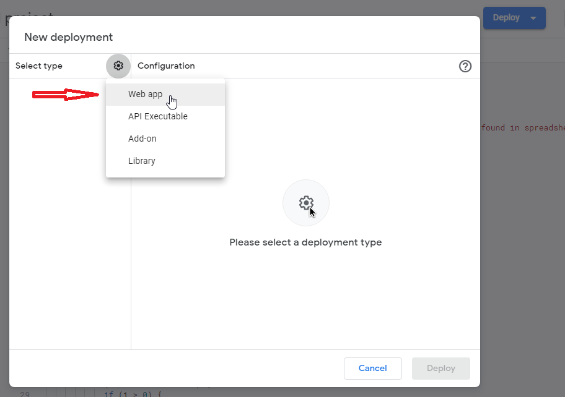Choose Add-on deployment type
Image resolution: width=565 pixels, height=397 pixels.
(165, 139)
